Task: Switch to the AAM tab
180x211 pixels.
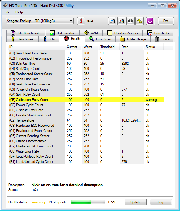Action: (91, 33)
